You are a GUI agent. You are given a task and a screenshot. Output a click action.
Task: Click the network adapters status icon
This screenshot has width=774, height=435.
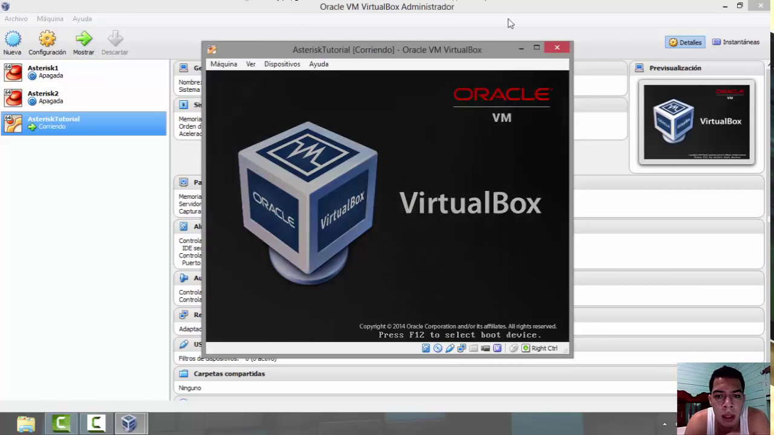(x=461, y=348)
